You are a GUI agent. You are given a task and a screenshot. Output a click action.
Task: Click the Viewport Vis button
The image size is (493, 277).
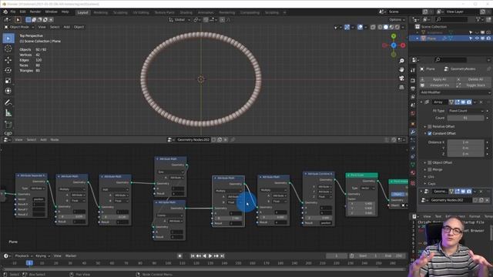point(437,85)
